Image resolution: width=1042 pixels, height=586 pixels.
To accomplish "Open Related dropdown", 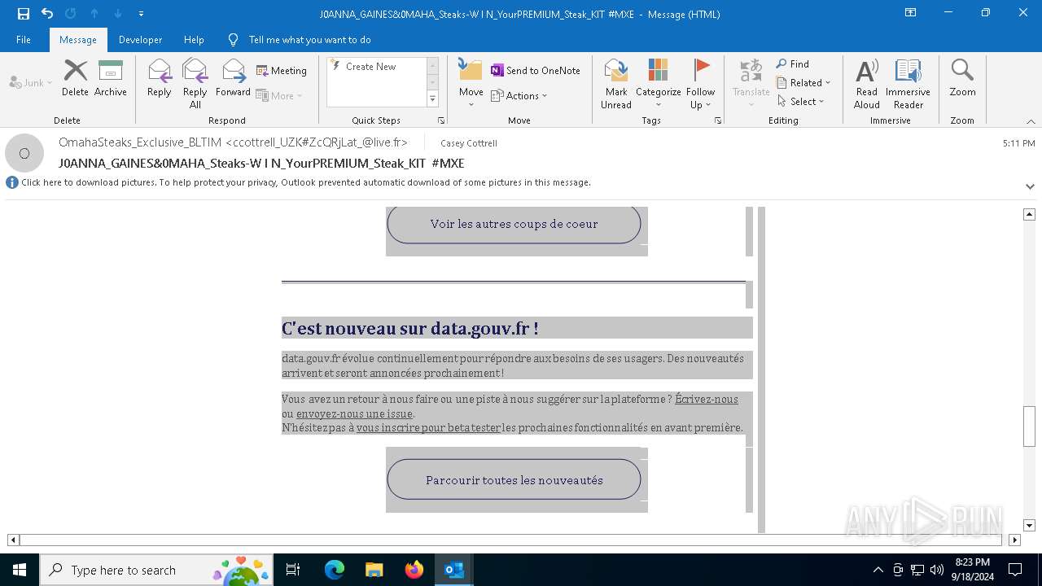I will (803, 82).
